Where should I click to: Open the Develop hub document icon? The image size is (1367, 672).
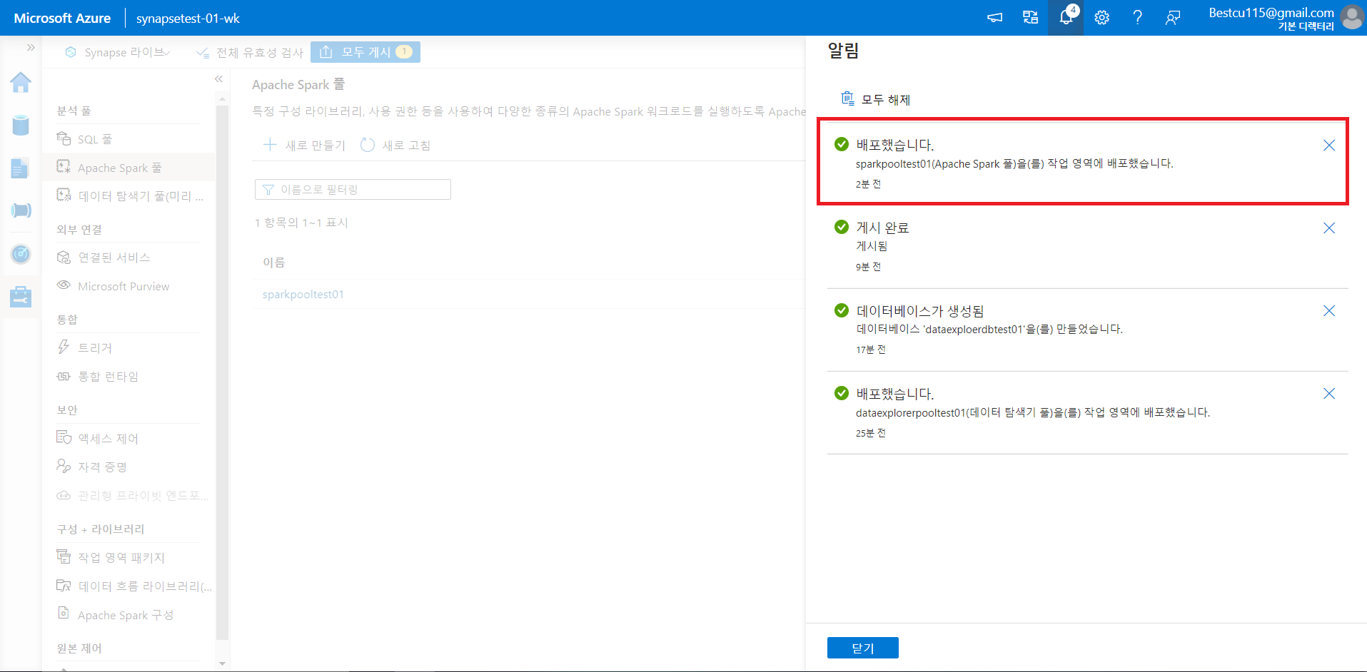(x=21, y=168)
